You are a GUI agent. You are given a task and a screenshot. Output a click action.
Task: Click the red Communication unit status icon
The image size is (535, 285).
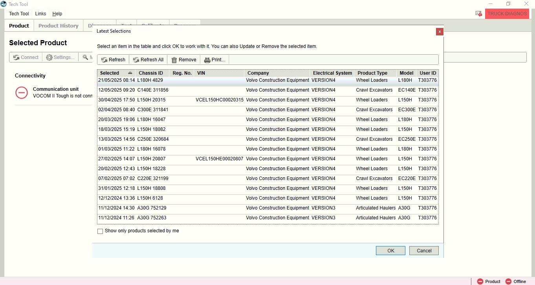[x=22, y=93]
